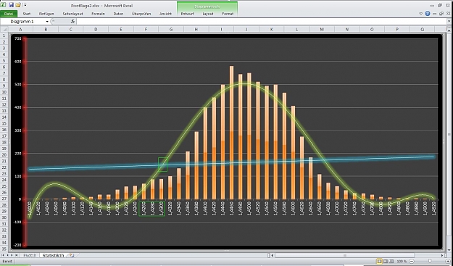Select row 35 header
Viewport: 453px width, 266px height.
coord(4,249)
